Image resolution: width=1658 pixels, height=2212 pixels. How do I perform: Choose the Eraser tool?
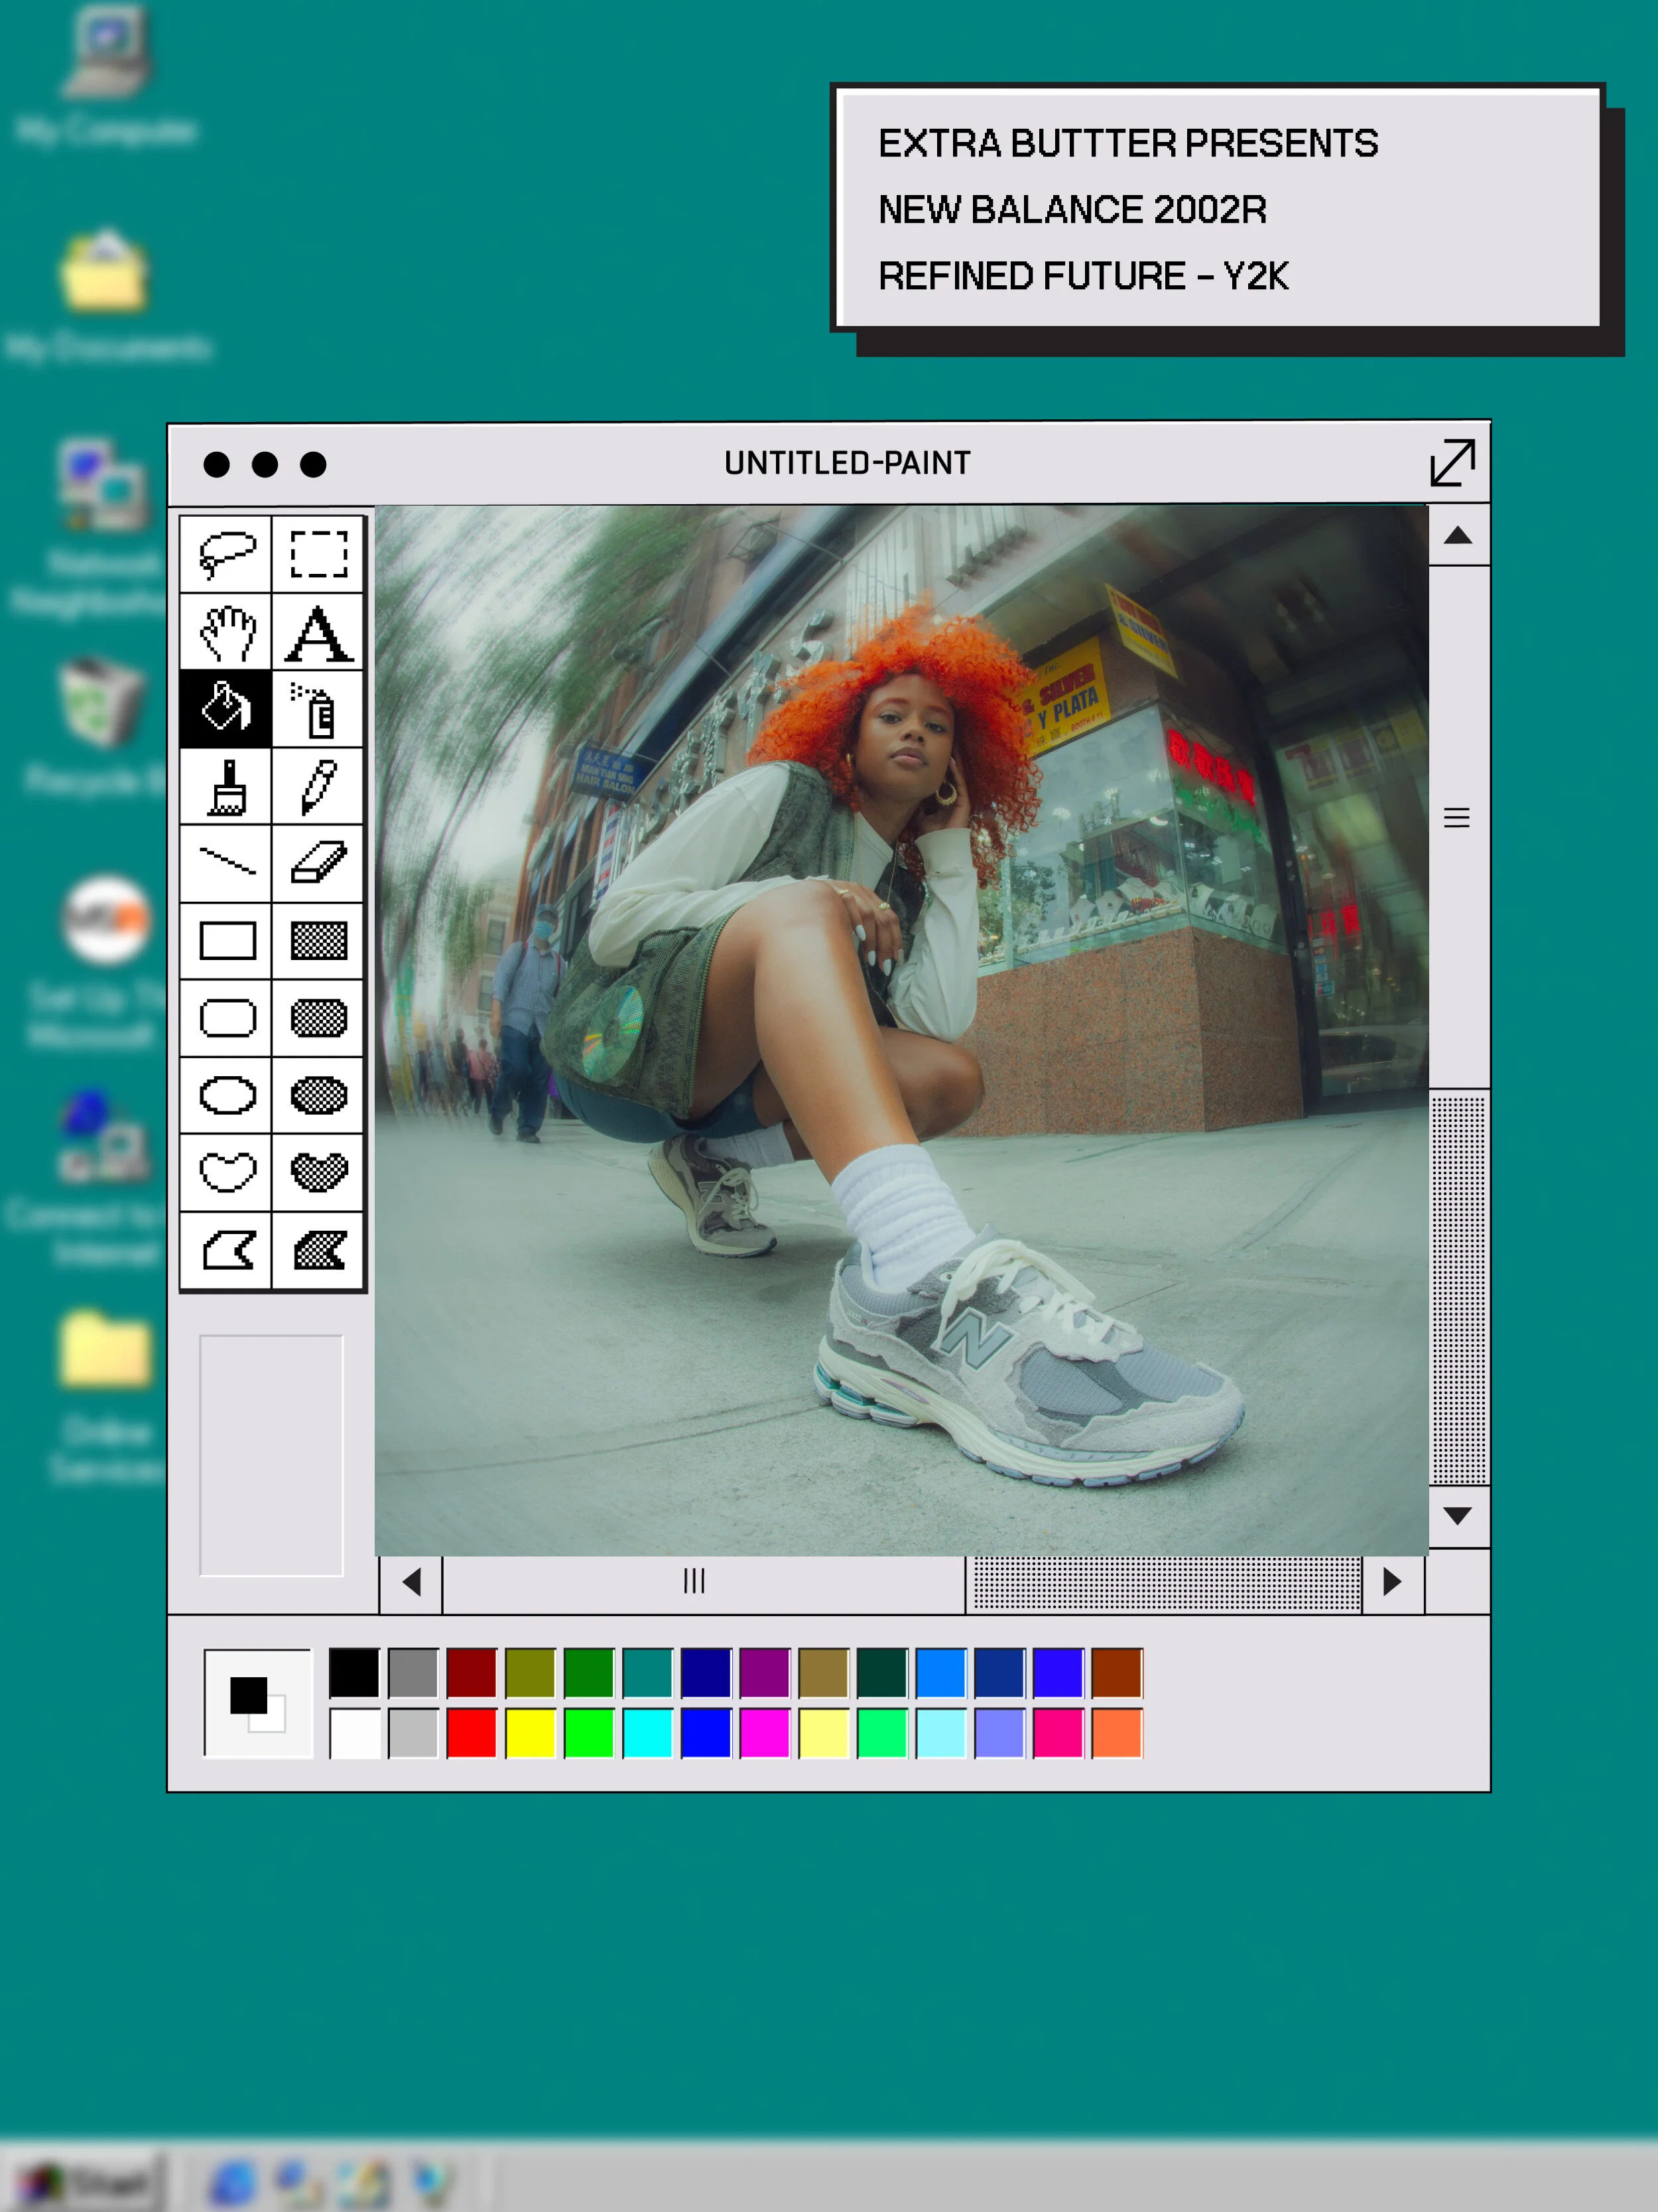319,863
